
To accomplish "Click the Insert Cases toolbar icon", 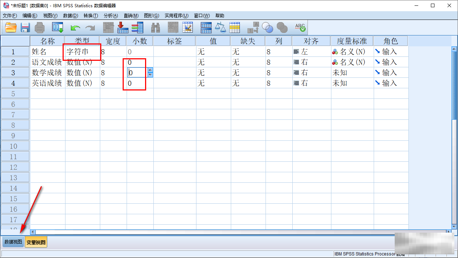I will [x=173, y=28].
